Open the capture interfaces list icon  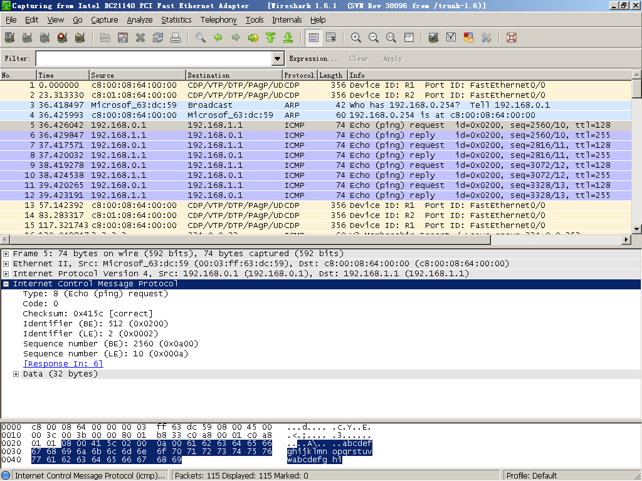10,38
